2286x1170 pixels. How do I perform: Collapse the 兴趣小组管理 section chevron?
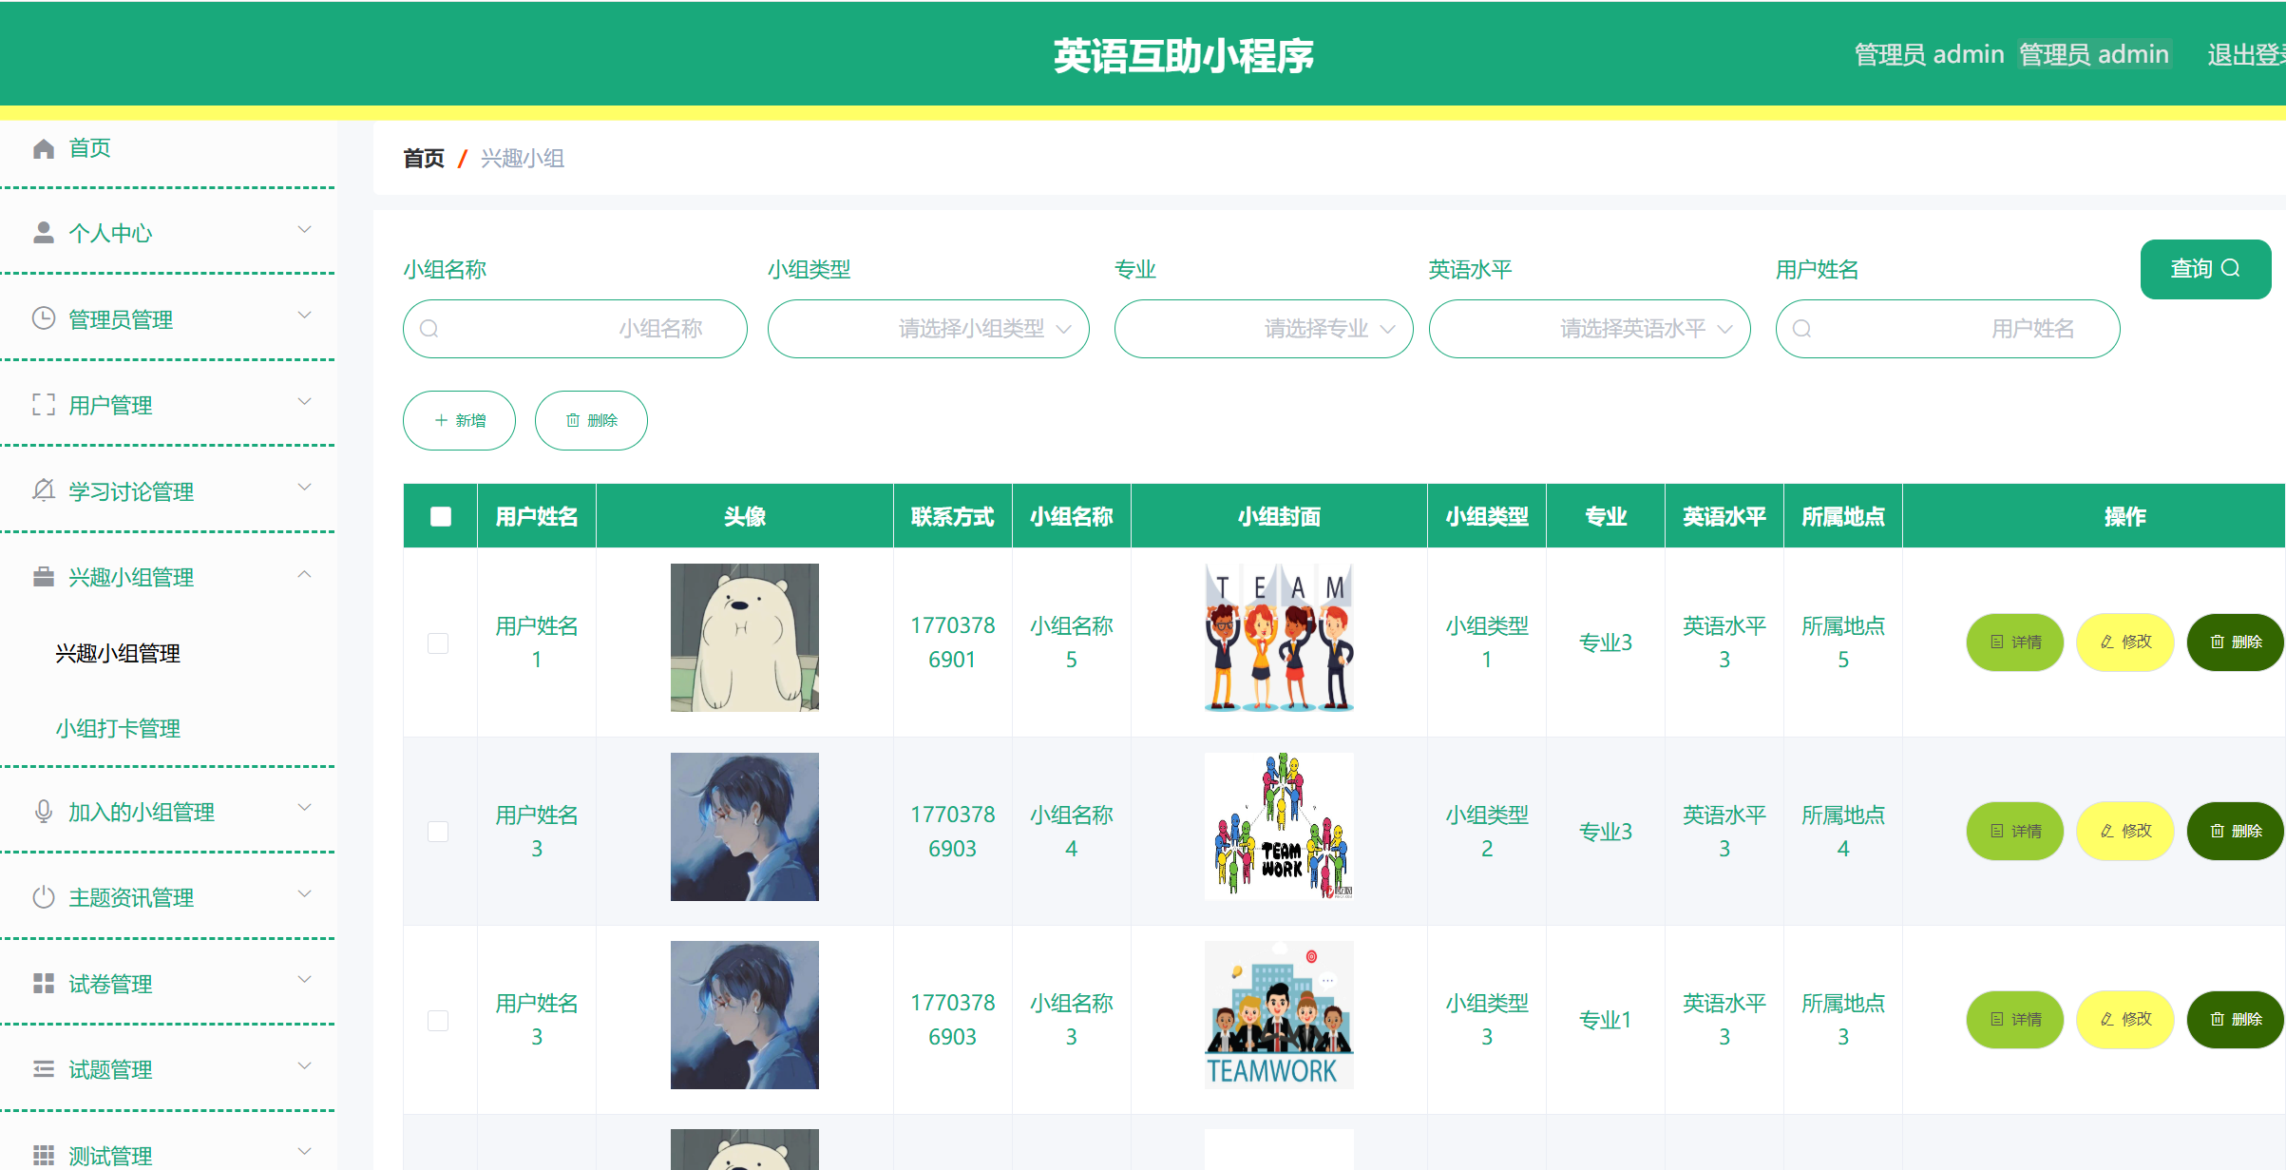[x=305, y=575]
